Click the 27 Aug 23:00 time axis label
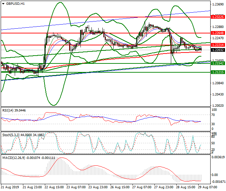This screenshot has height=191, width=226. (x=164, y=187)
